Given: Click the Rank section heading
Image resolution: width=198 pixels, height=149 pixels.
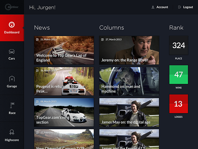Looking at the screenshot, I should tap(176, 27).
